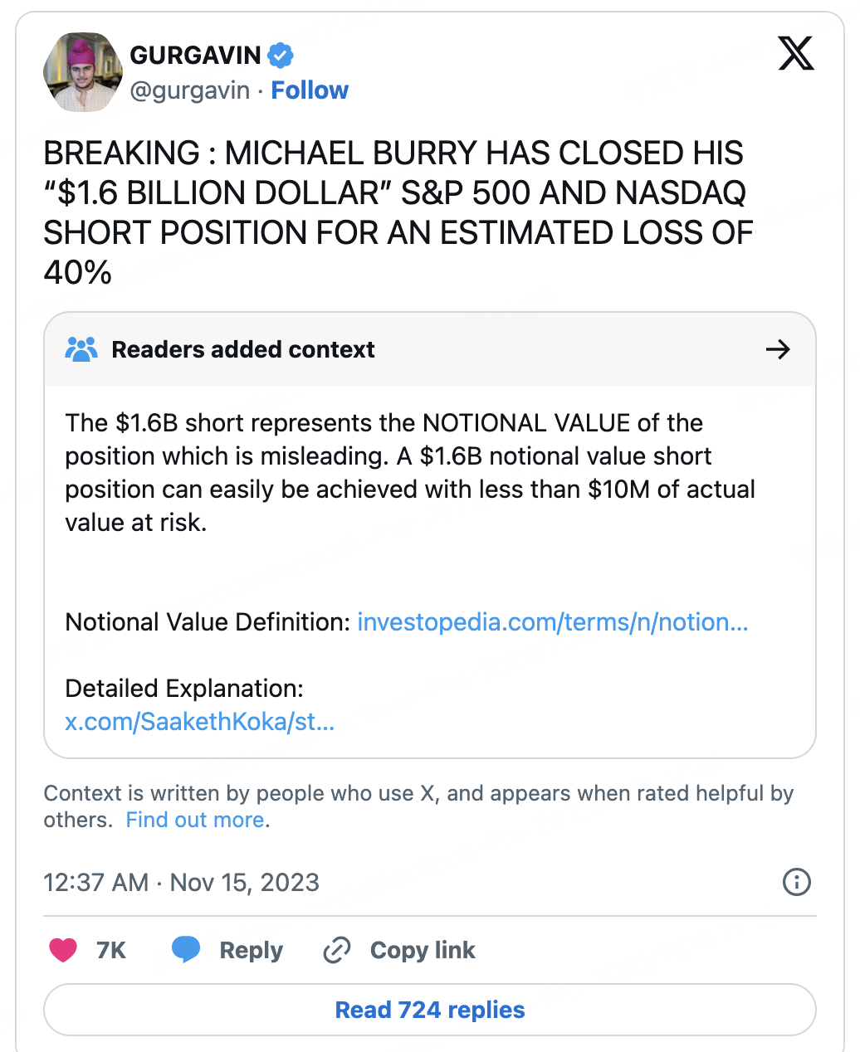Open the SaakethKoka detailed explanation link
Screen dimensions: 860x1052
tap(199, 722)
